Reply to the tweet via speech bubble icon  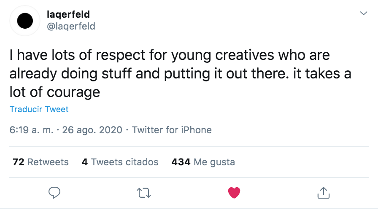point(54,193)
